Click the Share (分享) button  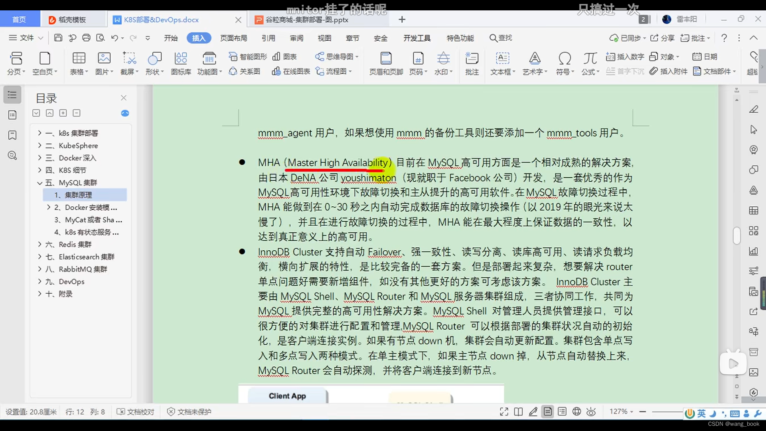point(663,38)
